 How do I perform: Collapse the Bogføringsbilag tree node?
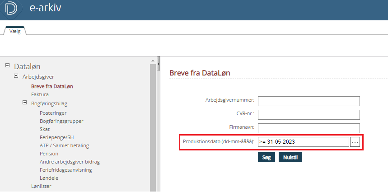[x=24, y=102]
